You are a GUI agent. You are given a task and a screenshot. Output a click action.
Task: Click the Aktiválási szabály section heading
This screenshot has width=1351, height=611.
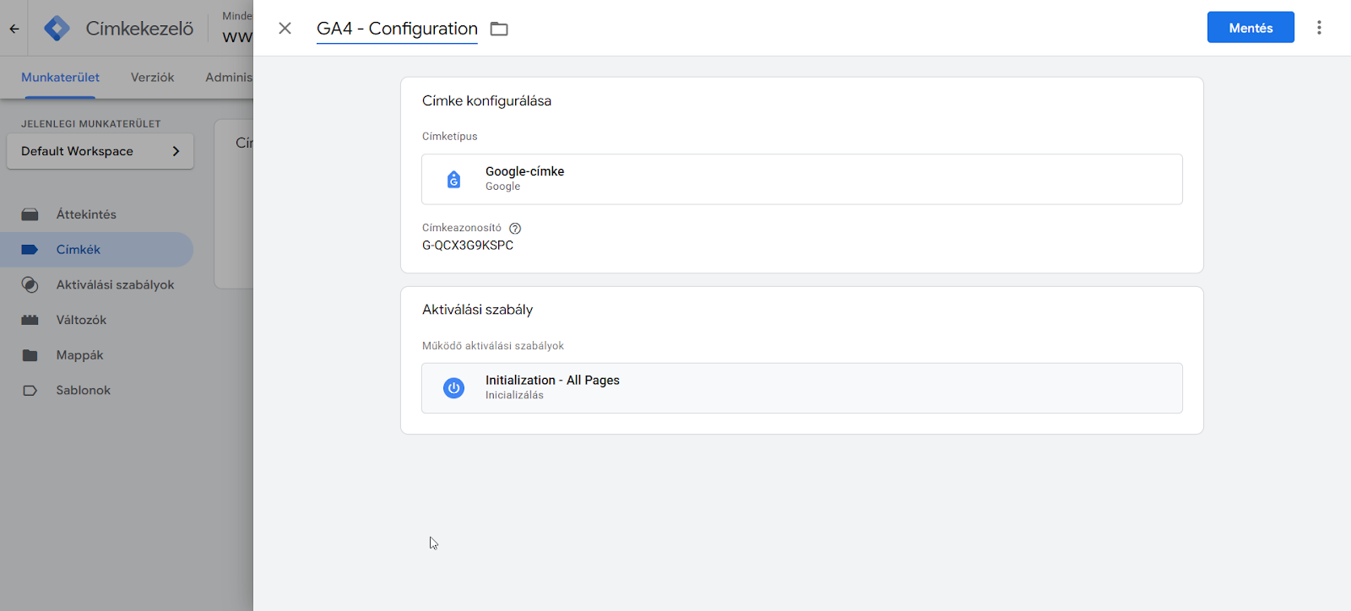pyautogui.click(x=477, y=310)
